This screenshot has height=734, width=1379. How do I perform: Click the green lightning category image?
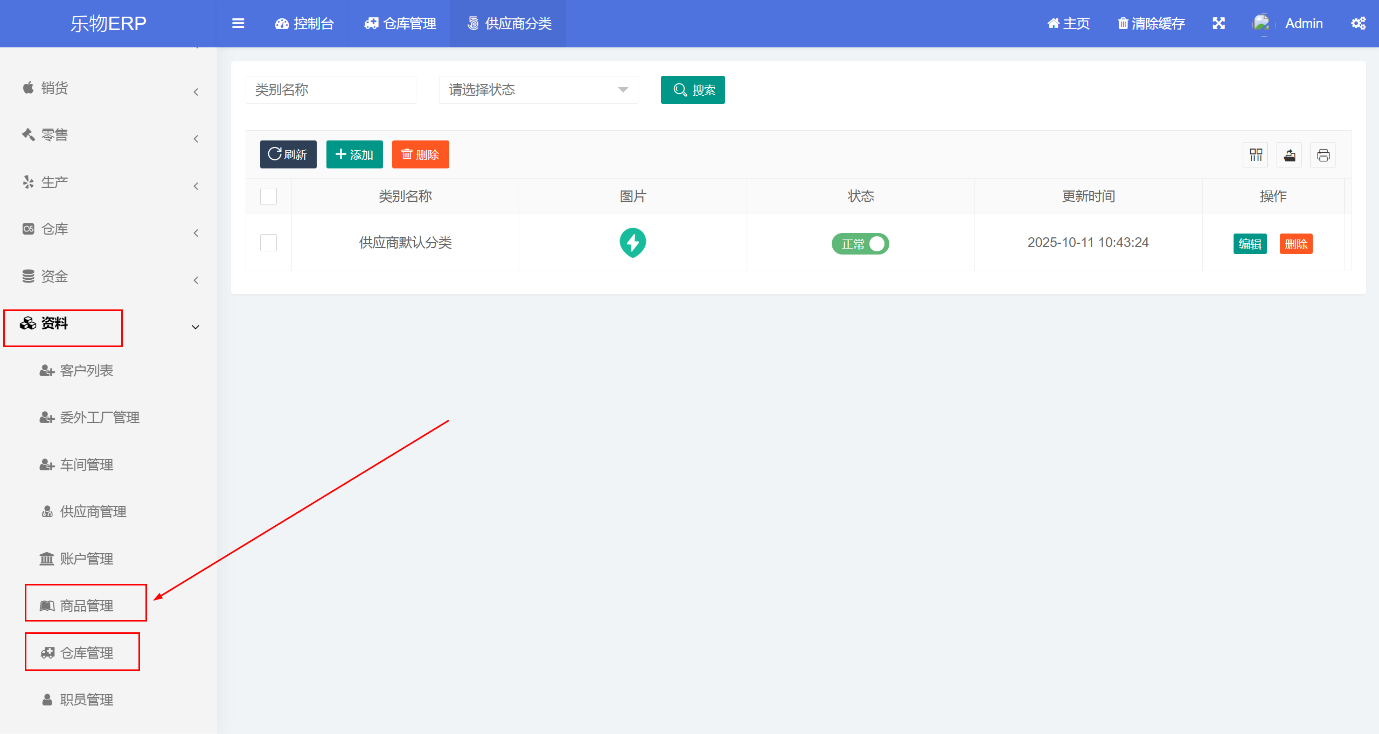point(632,243)
